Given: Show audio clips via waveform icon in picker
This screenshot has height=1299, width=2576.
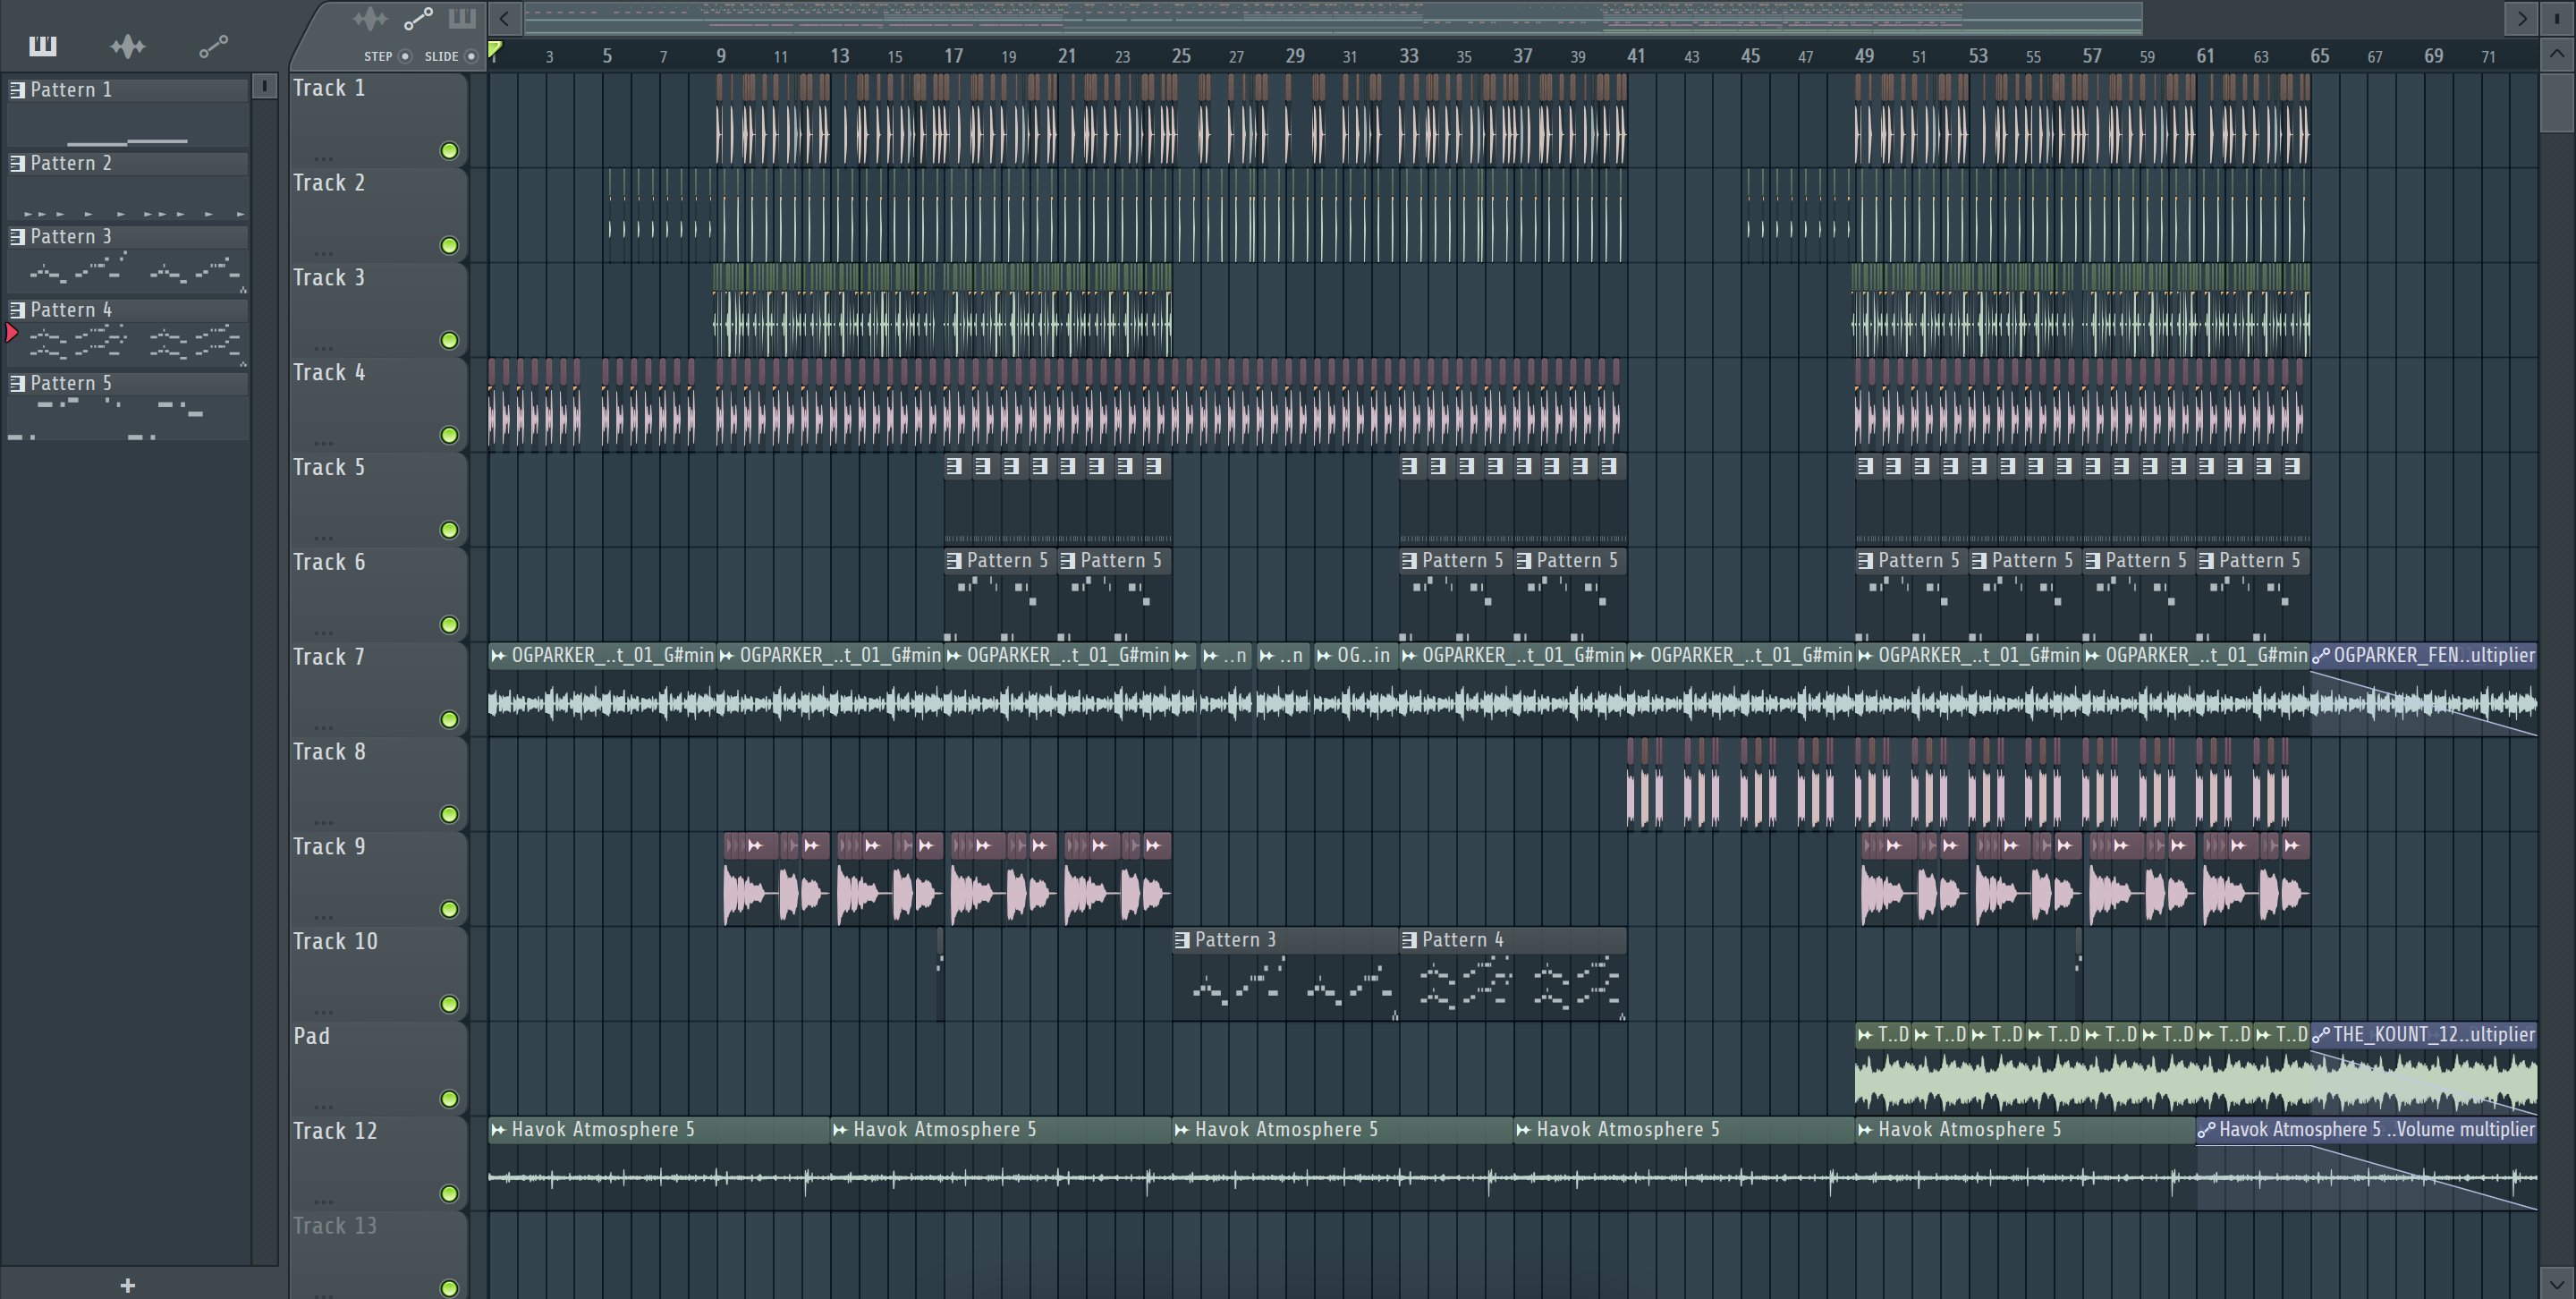Looking at the screenshot, I should [x=127, y=46].
